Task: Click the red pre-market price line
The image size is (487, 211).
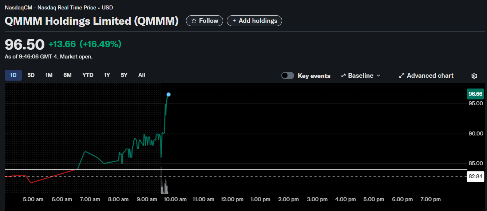Action: point(40,177)
